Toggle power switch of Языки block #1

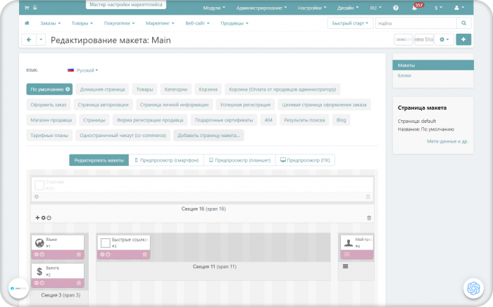coord(42,254)
